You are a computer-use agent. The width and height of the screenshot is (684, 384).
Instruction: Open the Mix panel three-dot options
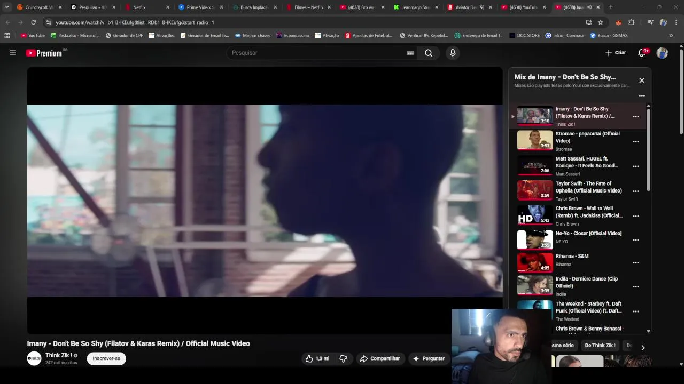(642, 96)
